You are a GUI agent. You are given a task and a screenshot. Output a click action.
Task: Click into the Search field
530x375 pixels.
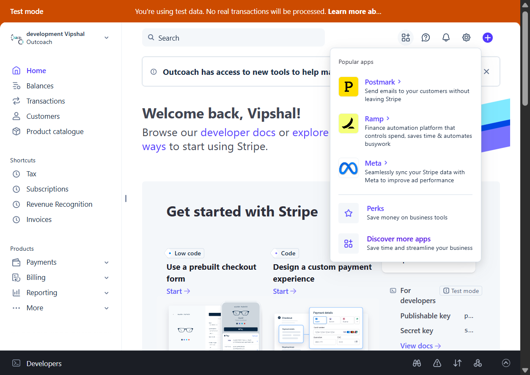[233, 38]
